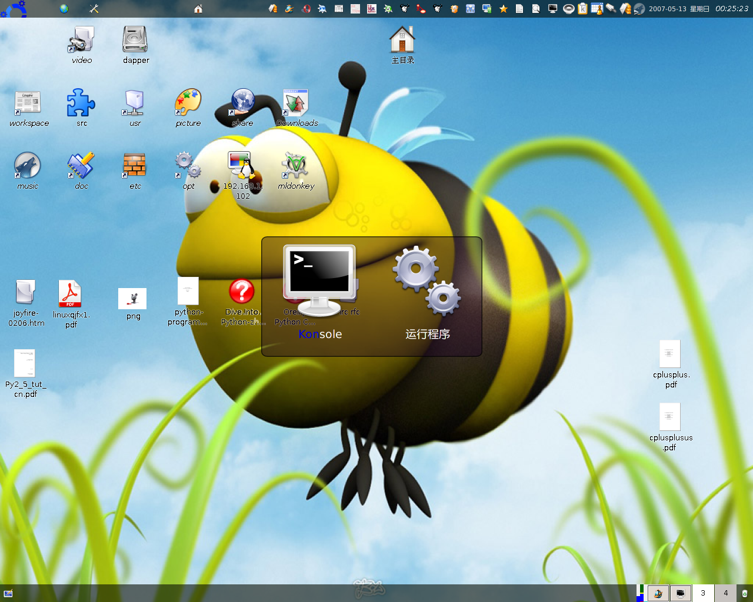The width and height of the screenshot is (753, 602).
Task: Open linuxqjfx1.pdf file
Action: coord(71,304)
